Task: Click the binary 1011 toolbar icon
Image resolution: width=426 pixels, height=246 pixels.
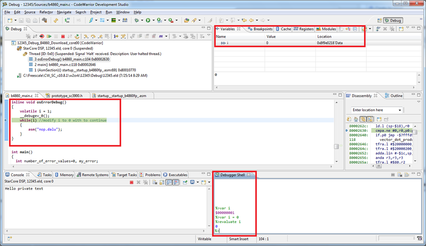Action: [x=102, y=20]
